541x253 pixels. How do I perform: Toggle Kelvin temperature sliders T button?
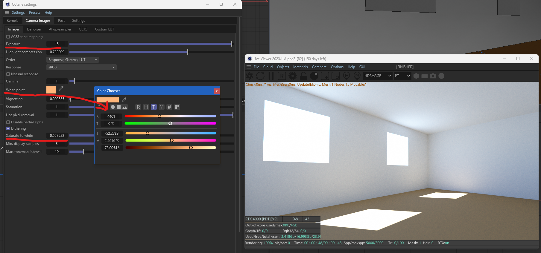click(154, 107)
